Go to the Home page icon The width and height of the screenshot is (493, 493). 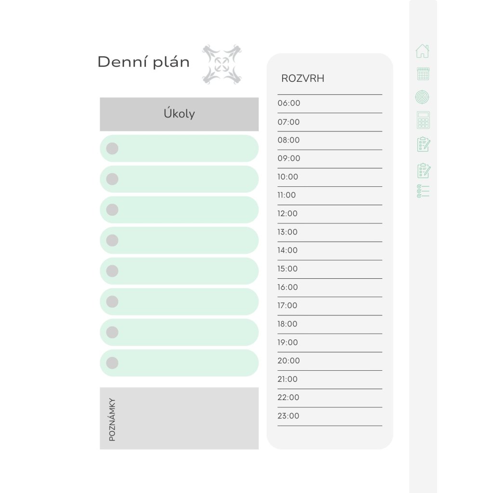click(x=422, y=51)
